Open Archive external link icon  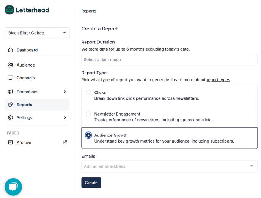65,142
